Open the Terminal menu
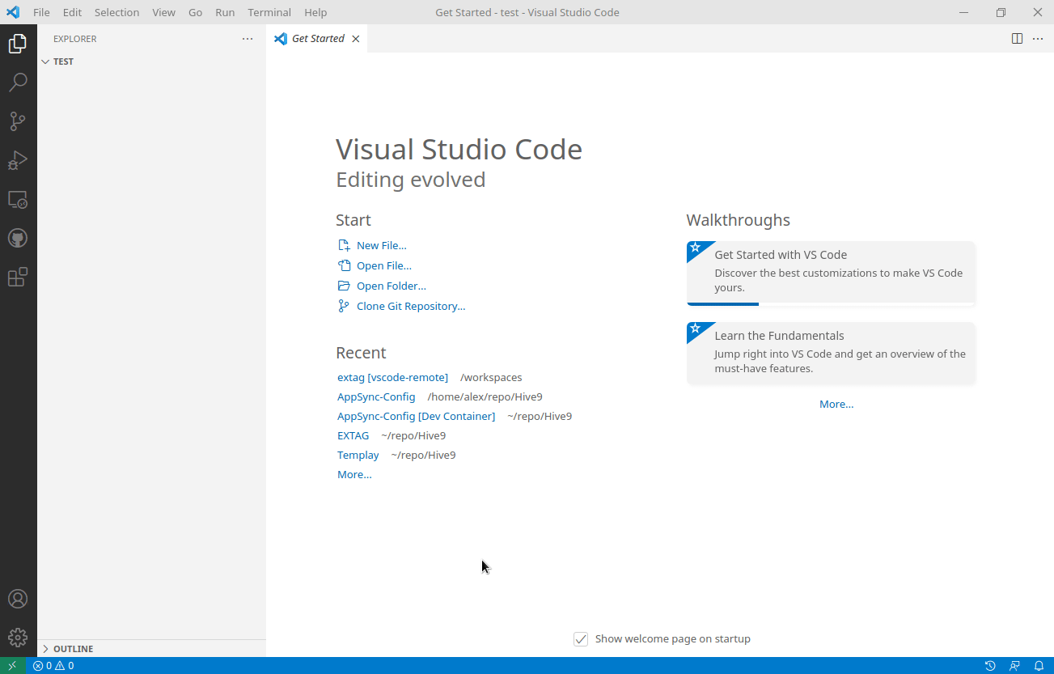Screen dimensions: 1054x674 tap(269, 12)
